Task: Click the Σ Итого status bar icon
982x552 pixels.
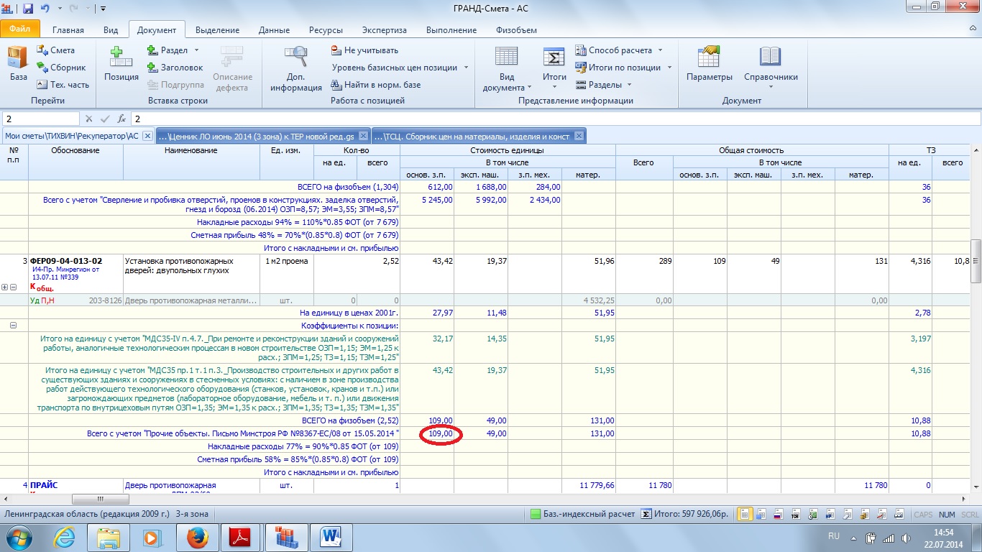Action: 646,514
